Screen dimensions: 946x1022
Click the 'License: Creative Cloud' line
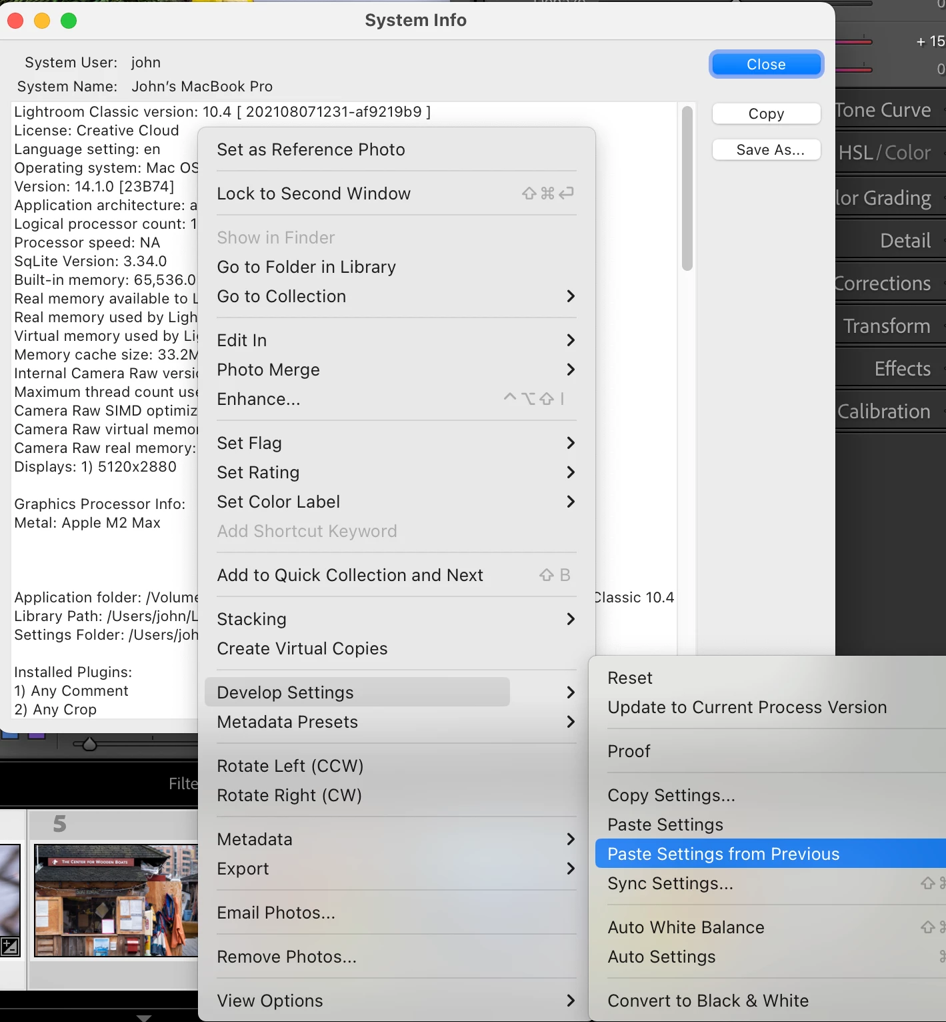tap(97, 130)
